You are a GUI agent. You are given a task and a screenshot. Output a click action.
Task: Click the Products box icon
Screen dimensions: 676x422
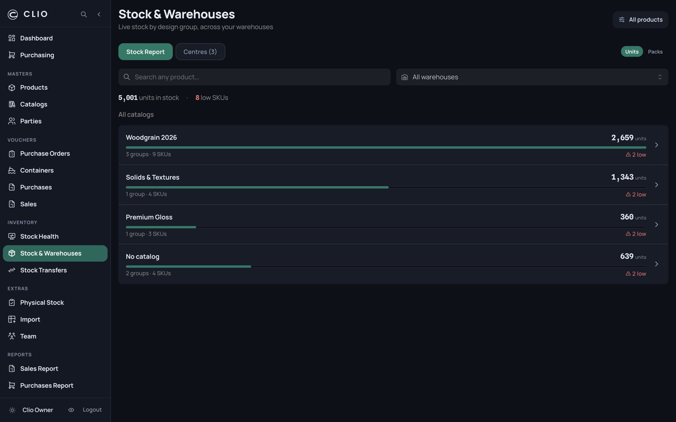tap(12, 87)
